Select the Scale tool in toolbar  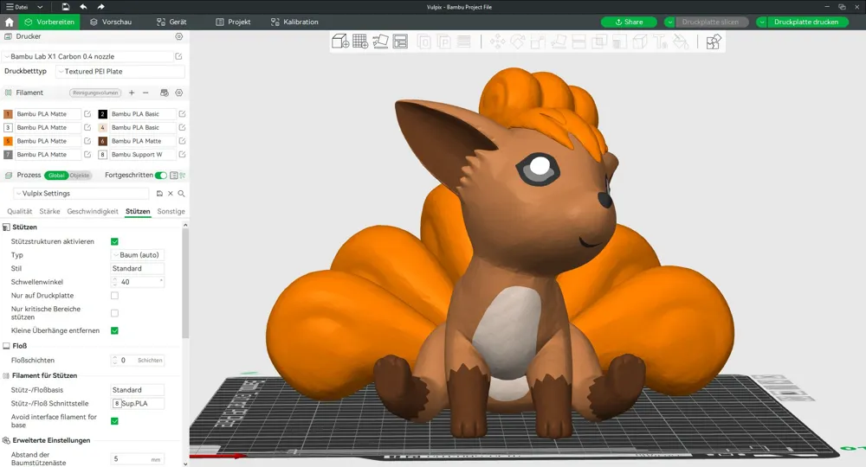pos(538,42)
